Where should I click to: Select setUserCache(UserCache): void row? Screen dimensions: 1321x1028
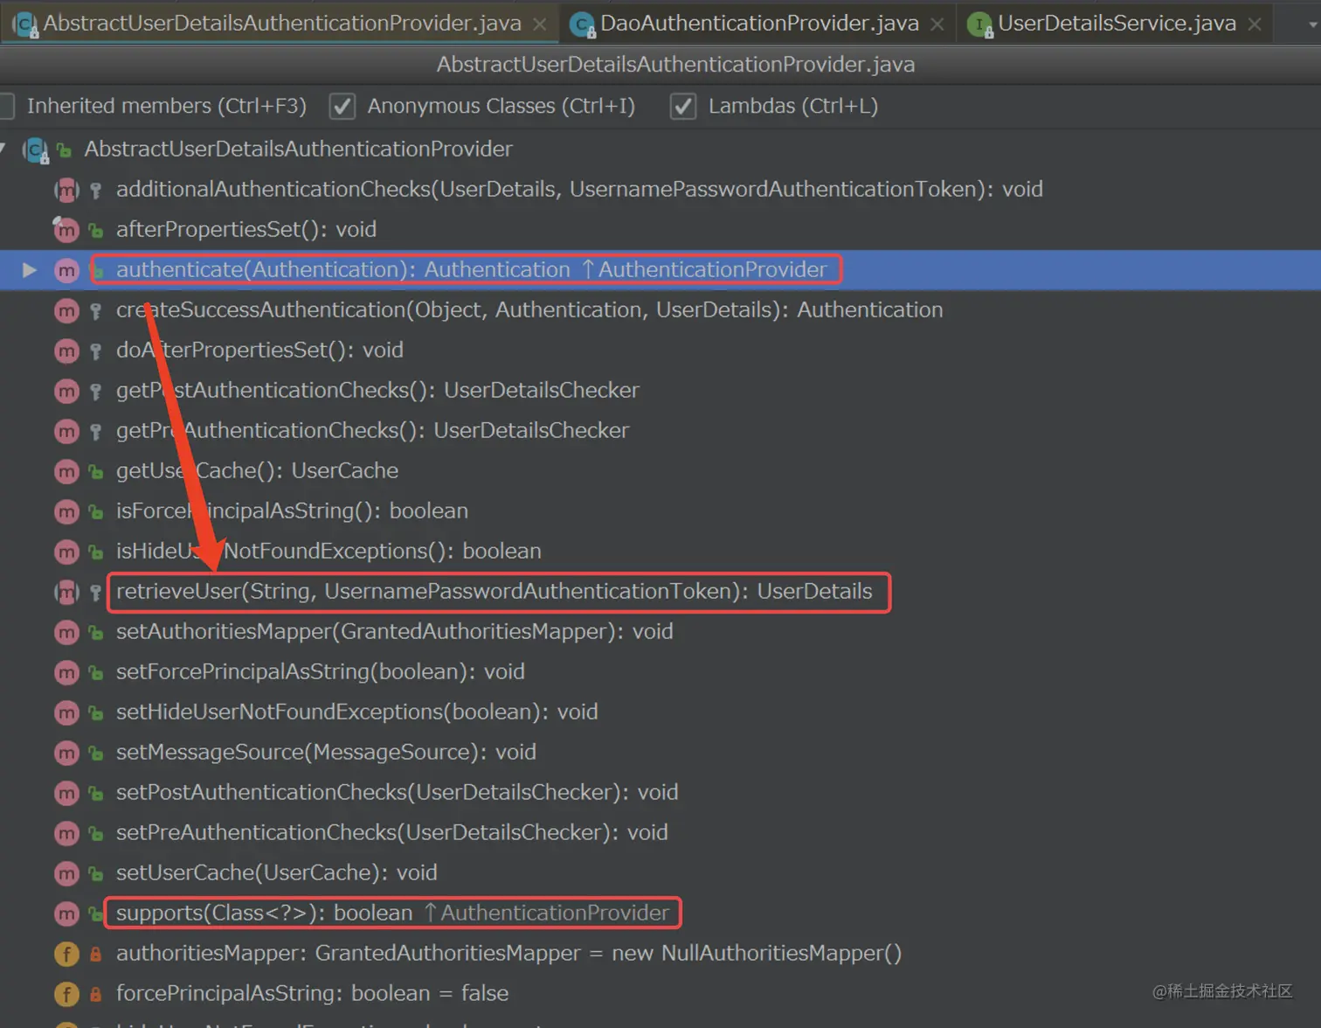point(660,873)
